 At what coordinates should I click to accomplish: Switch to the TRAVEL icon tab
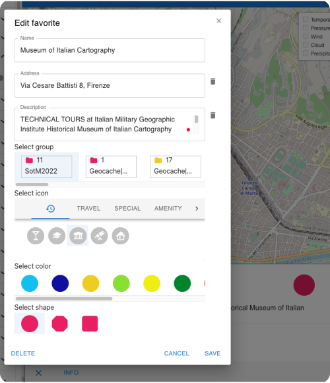pyautogui.click(x=88, y=209)
